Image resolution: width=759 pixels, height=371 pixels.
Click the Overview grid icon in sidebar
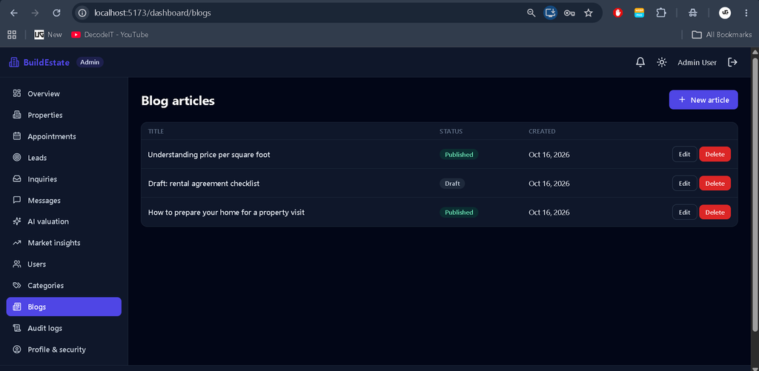click(17, 93)
